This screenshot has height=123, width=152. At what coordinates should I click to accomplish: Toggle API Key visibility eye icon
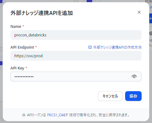point(134,76)
